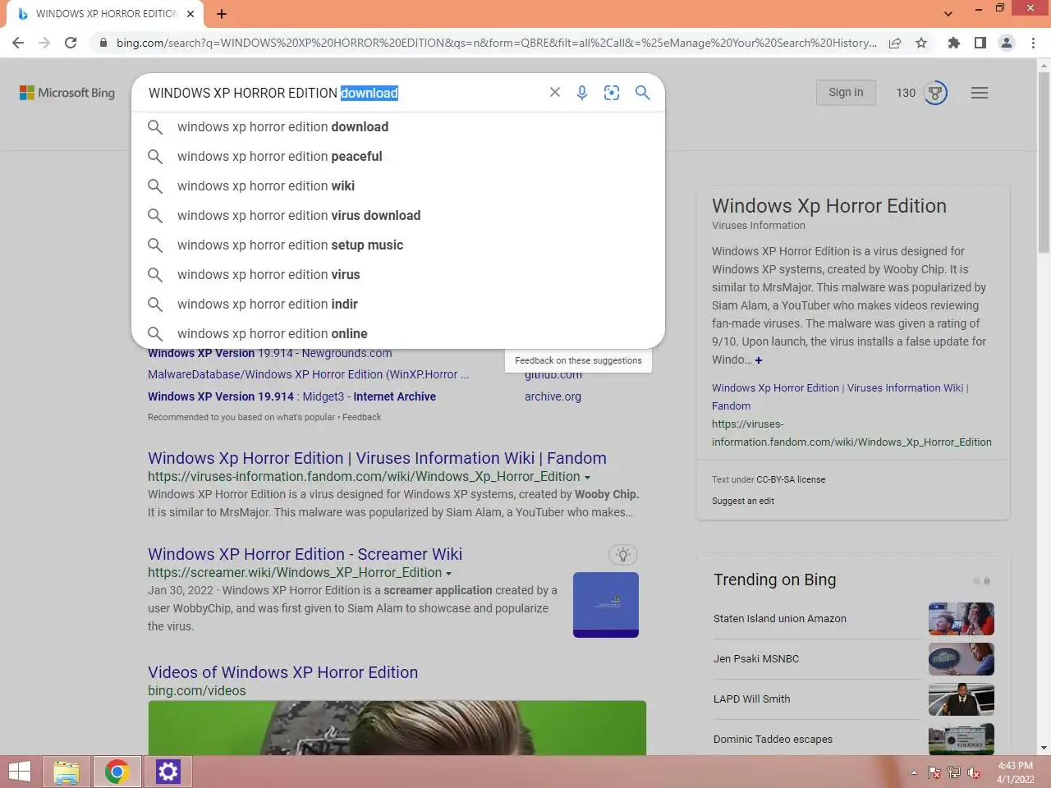This screenshot has width=1051, height=788.
Task: Click the Sign in button
Action: [x=846, y=93]
